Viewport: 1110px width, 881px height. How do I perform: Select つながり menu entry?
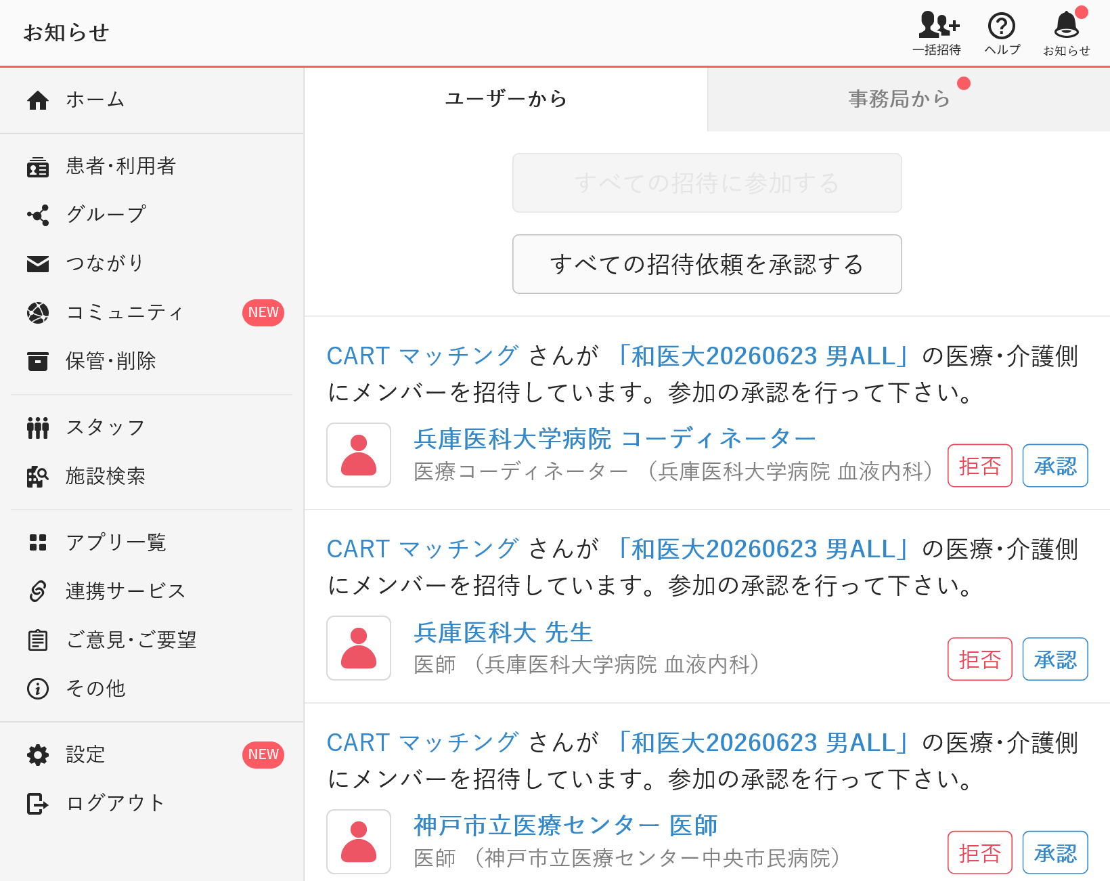coord(152,264)
